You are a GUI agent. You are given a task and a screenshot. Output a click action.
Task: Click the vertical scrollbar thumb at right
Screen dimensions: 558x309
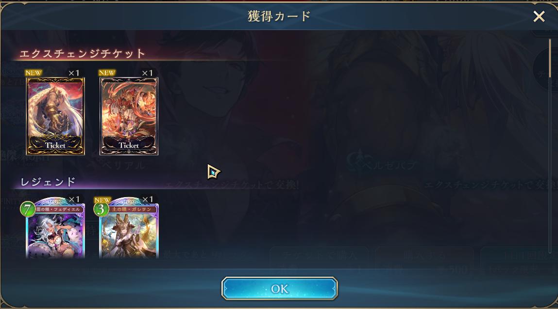[x=550, y=59]
